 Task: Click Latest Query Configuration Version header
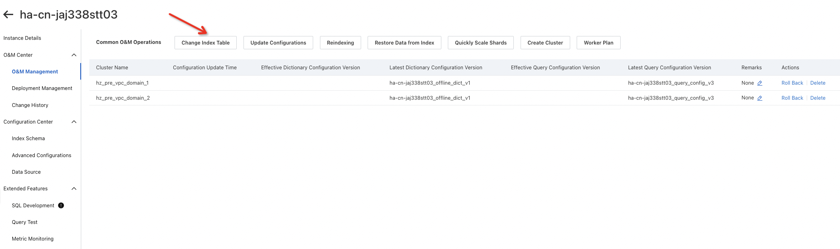(669, 67)
